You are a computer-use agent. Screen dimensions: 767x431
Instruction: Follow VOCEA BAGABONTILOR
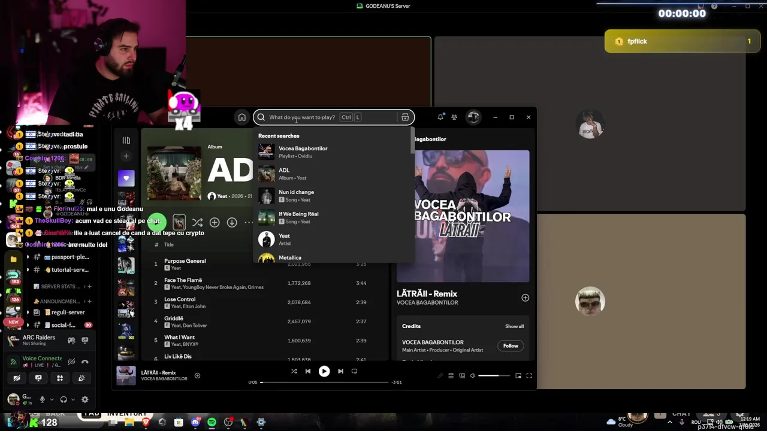(x=511, y=345)
